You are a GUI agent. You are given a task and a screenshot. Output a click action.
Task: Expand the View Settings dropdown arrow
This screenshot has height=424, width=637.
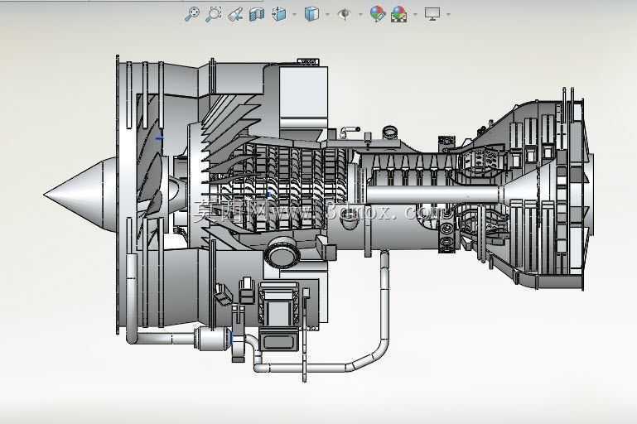[448, 15]
